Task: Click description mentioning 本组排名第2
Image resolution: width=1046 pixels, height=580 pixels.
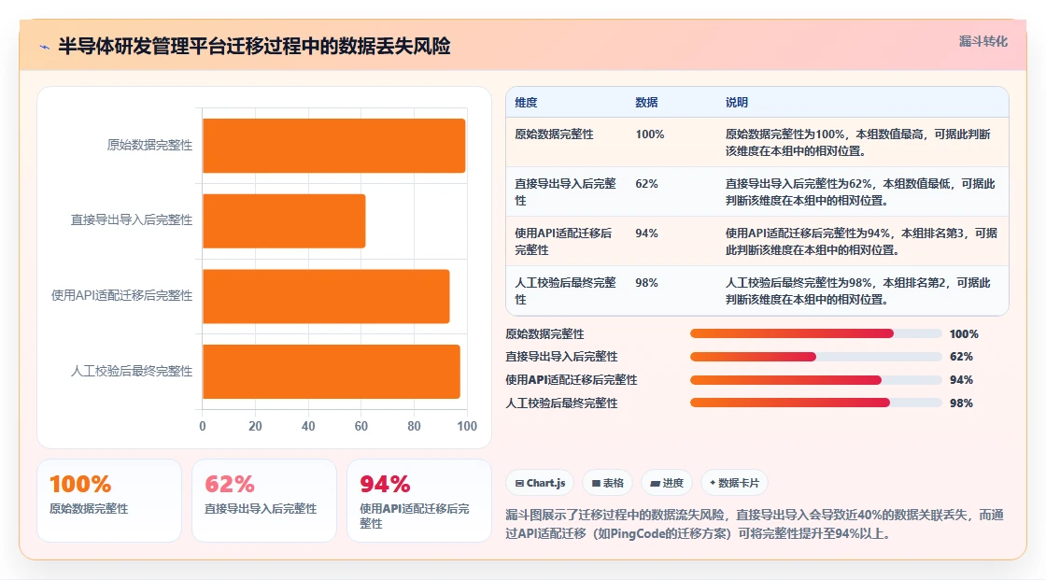Action: (x=858, y=291)
